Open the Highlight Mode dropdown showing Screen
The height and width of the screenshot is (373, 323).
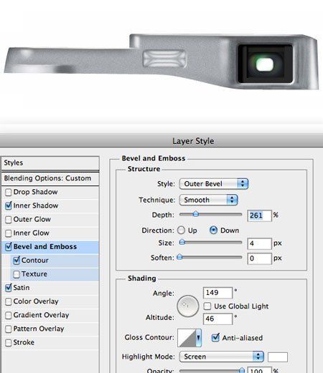222,357
